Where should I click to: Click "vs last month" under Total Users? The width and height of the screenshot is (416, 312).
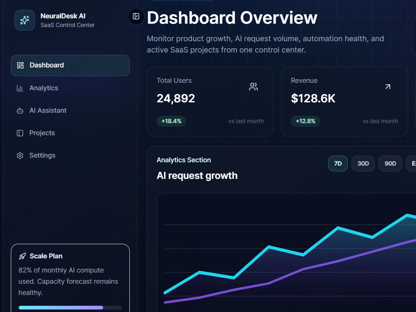click(x=246, y=121)
